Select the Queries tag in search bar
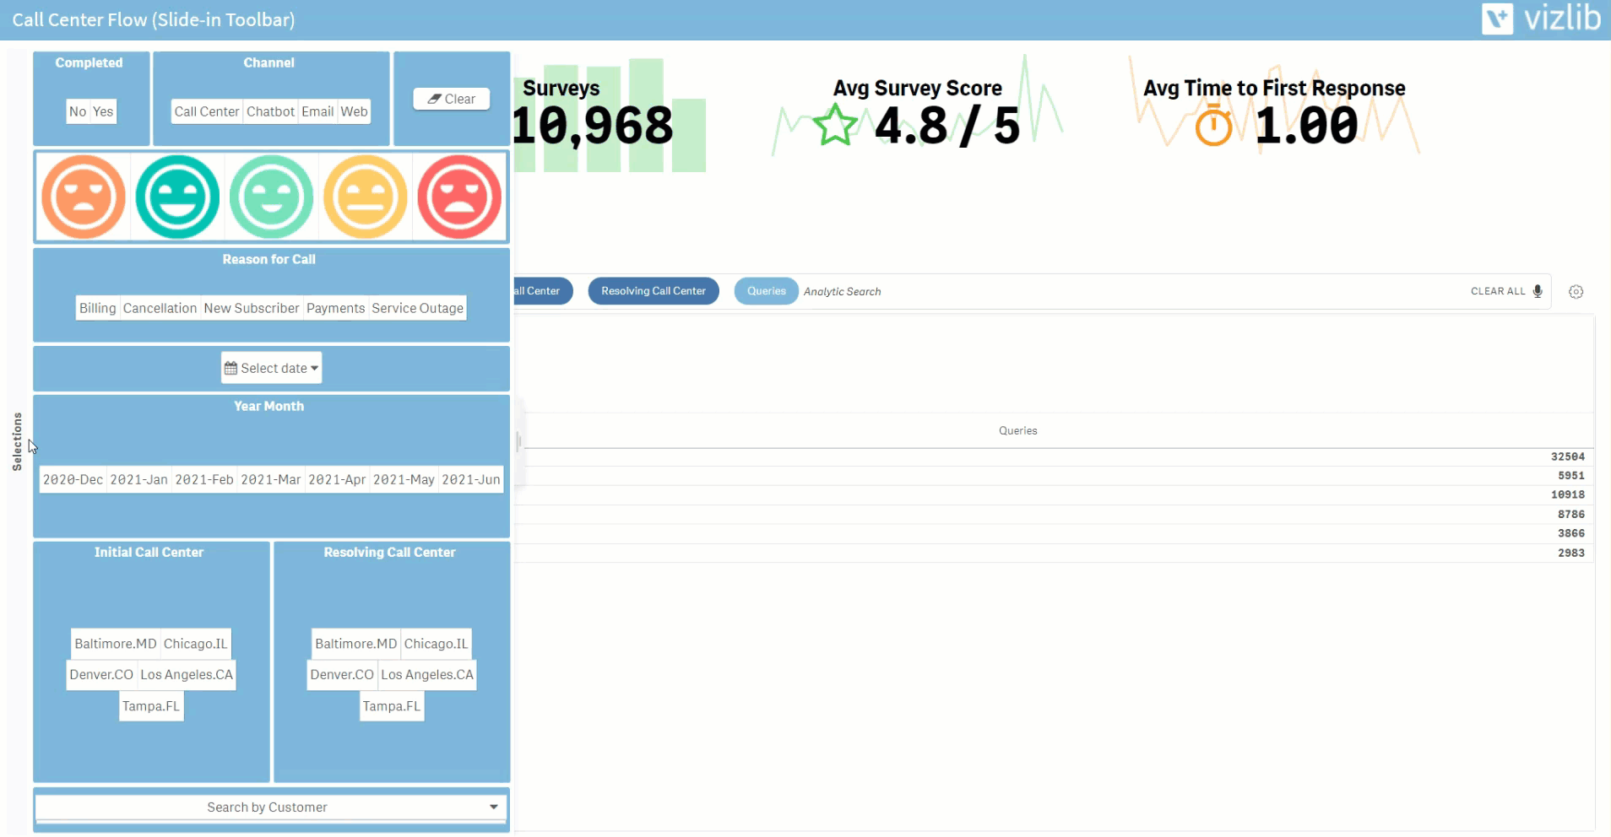Screen dimensions: 1611x837 point(766,291)
